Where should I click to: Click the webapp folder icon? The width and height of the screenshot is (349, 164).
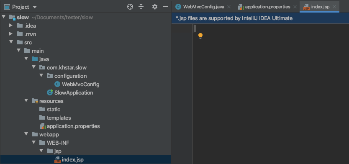(35, 134)
